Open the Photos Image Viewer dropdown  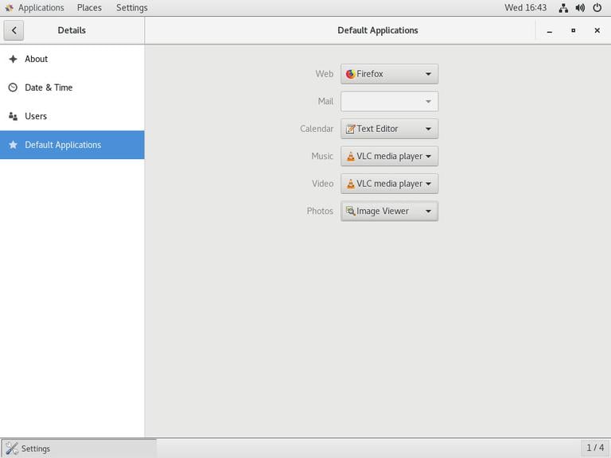[x=389, y=212]
